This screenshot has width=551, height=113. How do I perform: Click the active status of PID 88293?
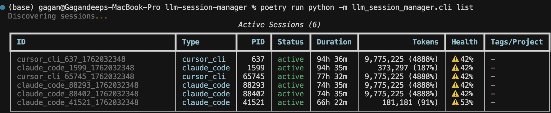(x=290, y=85)
